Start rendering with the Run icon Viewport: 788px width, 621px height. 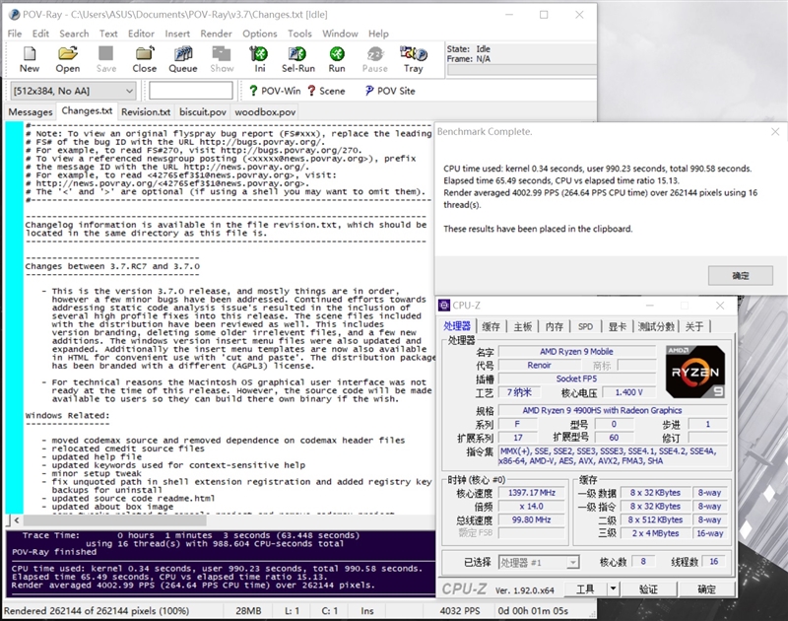337,59
